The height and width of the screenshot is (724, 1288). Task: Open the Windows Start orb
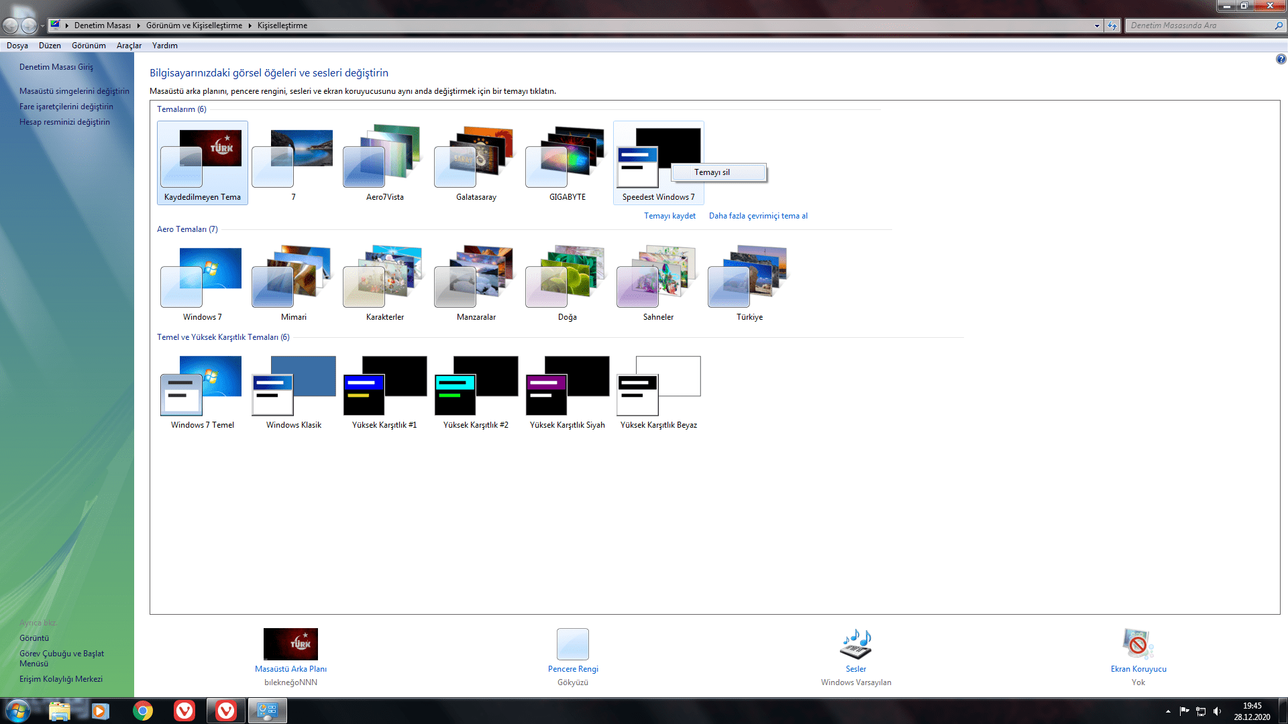(x=17, y=711)
